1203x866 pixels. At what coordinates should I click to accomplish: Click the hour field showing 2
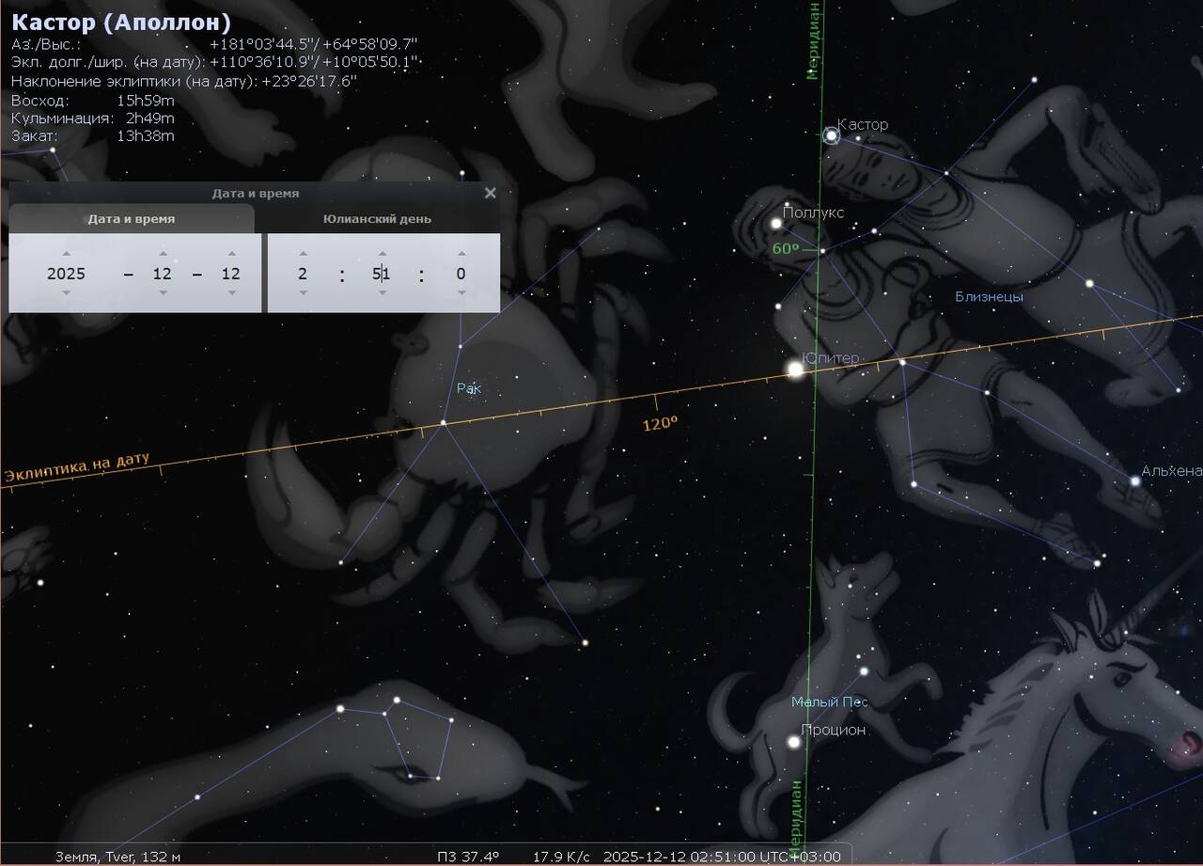coord(303,274)
